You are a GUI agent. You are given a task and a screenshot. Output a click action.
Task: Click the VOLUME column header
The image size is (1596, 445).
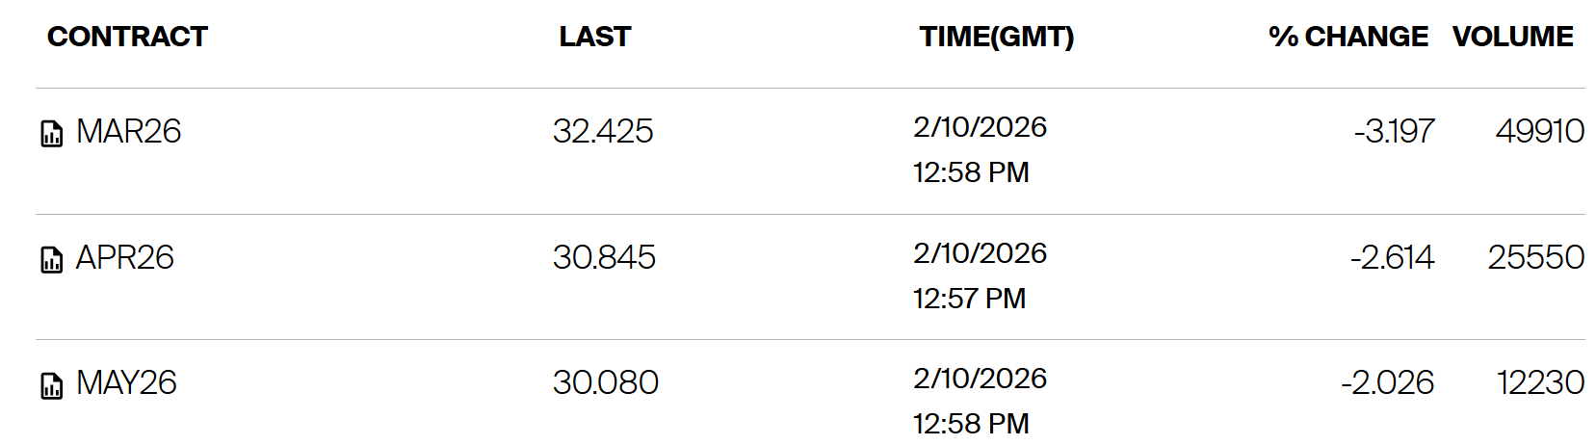[1512, 37]
